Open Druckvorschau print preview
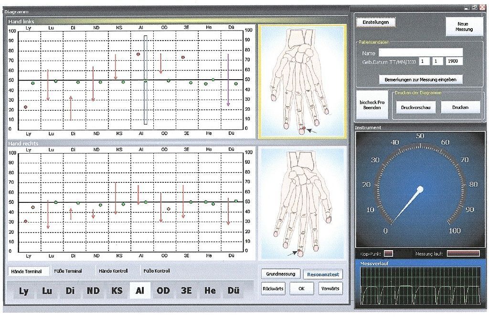Viewport: 489px width, 317px height. tap(416, 107)
